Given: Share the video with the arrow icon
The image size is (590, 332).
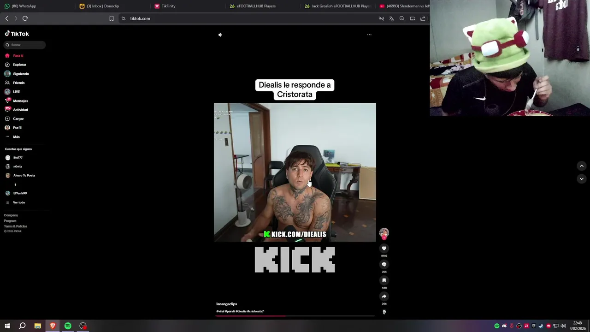Looking at the screenshot, I should click(x=384, y=296).
